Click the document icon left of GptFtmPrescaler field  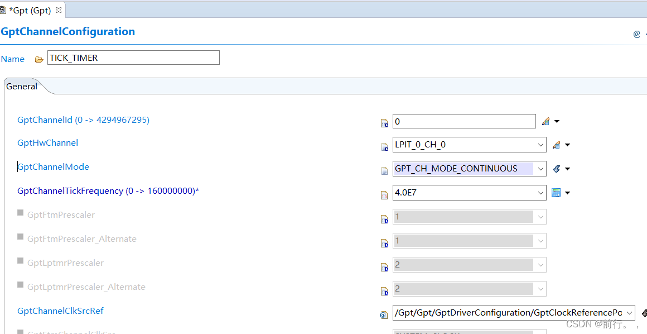click(x=384, y=219)
